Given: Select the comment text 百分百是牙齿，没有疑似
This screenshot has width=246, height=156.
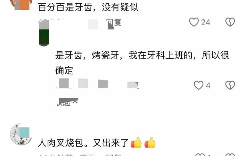Looking at the screenshot, I should [x=88, y=7].
